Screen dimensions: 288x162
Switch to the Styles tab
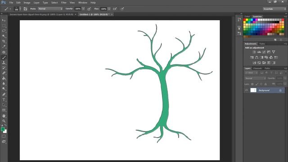click(262, 44)
